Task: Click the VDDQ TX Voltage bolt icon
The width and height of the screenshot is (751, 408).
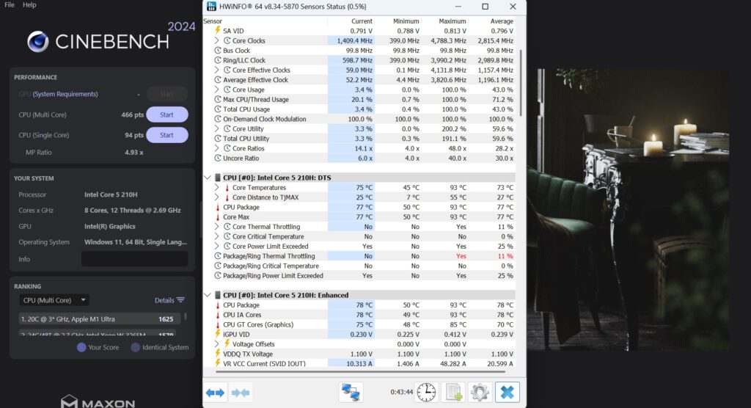Action: click(x=217, y=354)
